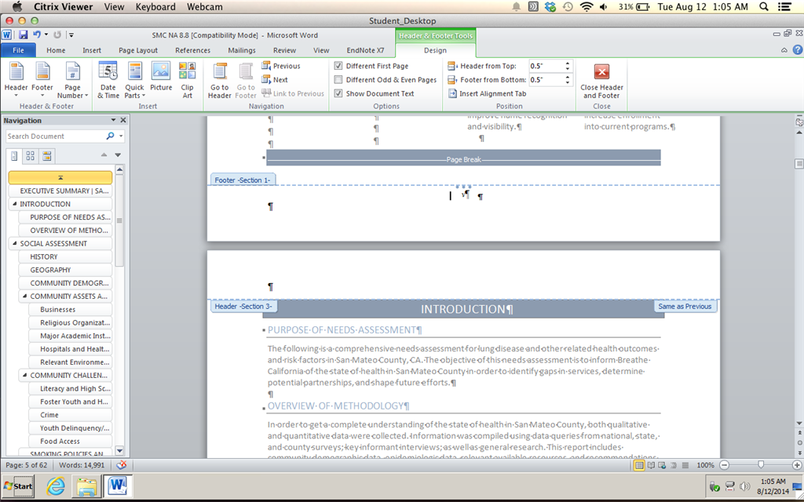Switch to the Home tab

56,50
